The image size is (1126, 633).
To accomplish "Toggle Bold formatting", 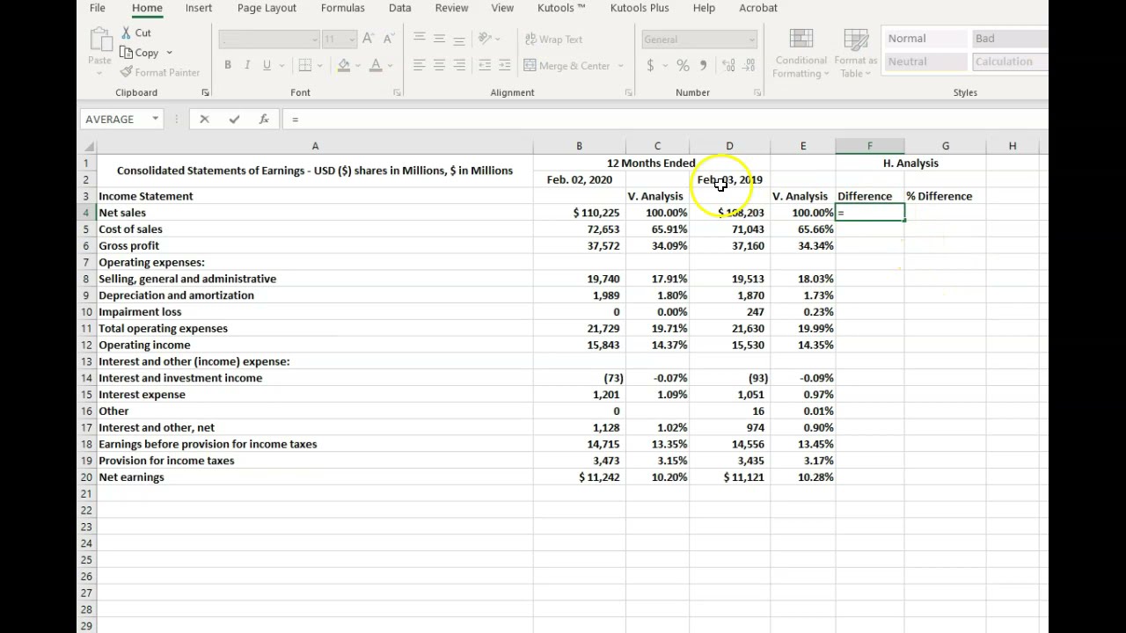I will click(x=228, y=65).
